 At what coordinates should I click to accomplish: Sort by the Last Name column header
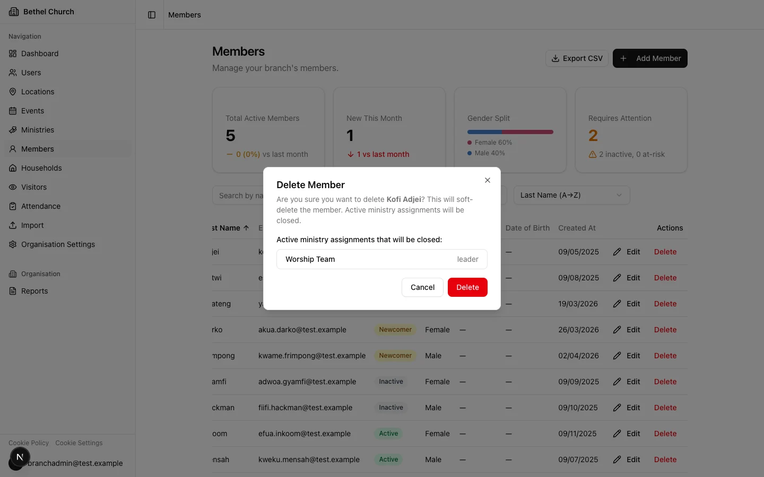(x=230, y=228)
